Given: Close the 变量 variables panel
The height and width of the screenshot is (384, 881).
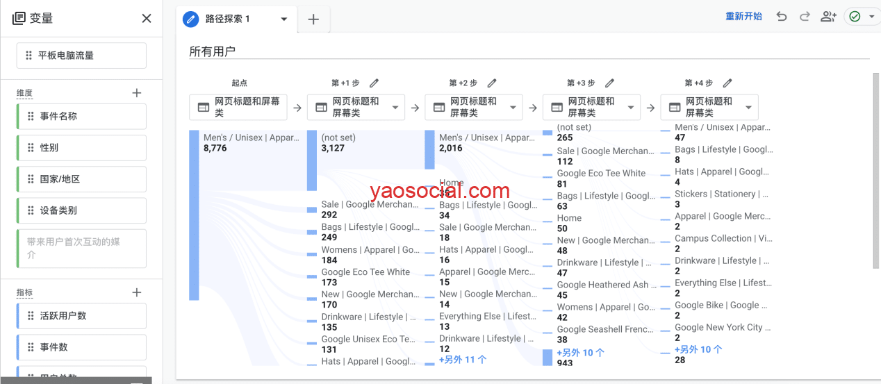Looking at the screenshot, I should pyautogui.click(x=147, y=19).
